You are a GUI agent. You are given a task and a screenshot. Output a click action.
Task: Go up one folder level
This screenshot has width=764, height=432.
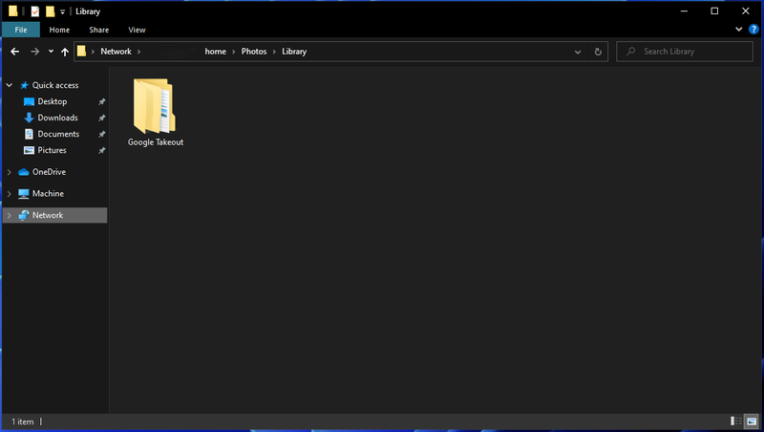point(65,52)
